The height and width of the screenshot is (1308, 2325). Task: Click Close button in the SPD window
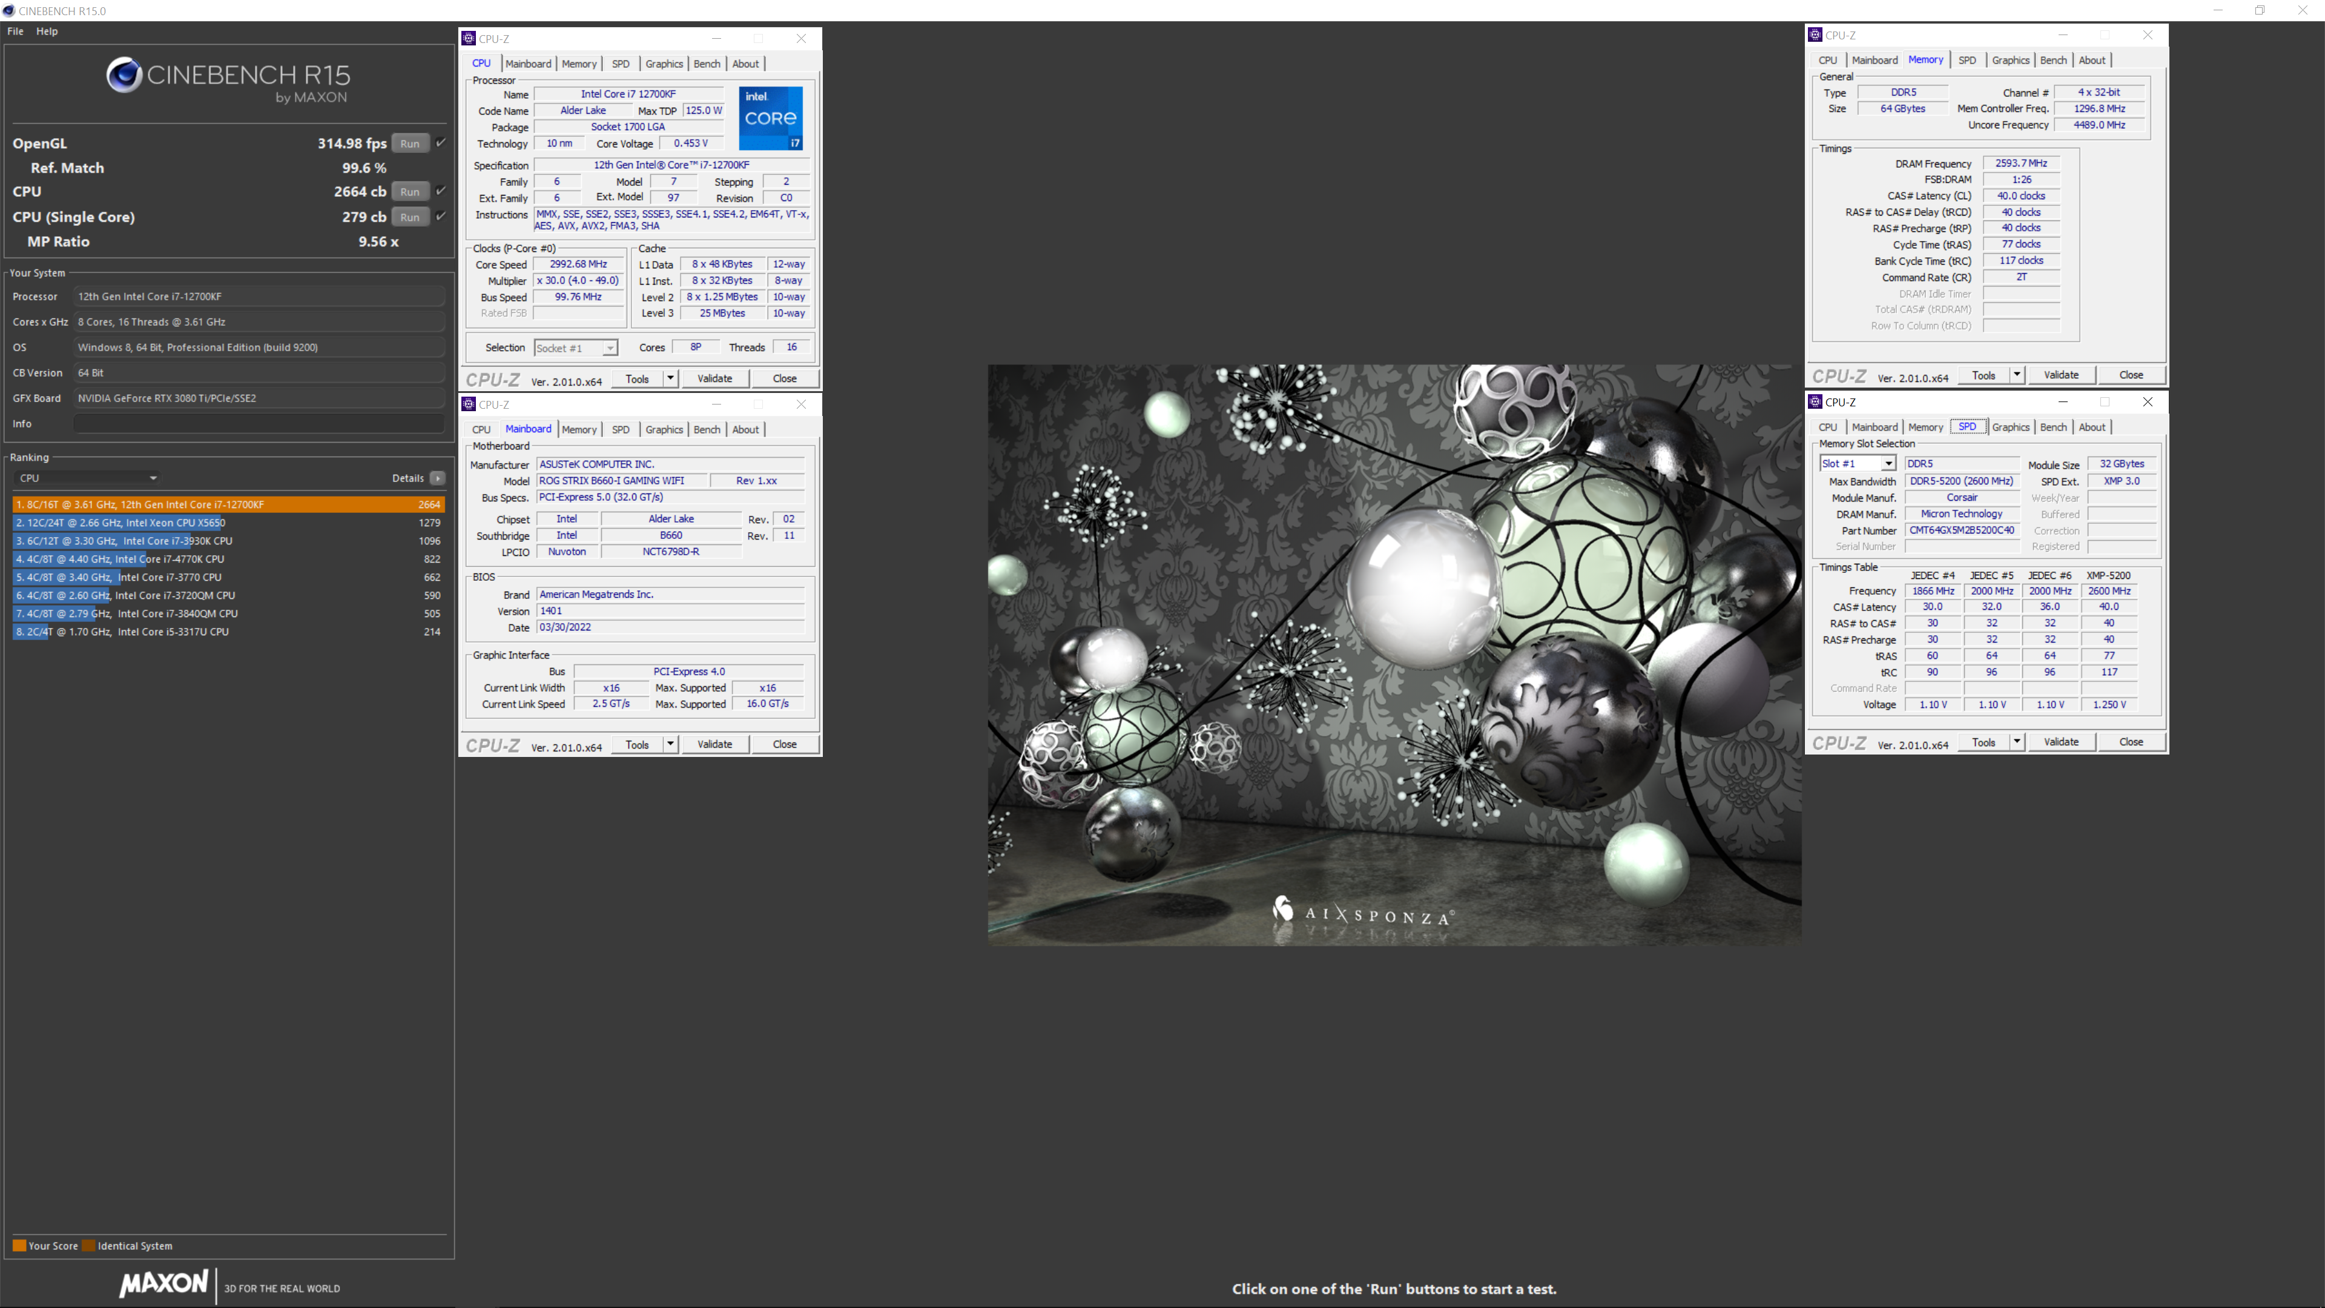tap(2131, 741)
